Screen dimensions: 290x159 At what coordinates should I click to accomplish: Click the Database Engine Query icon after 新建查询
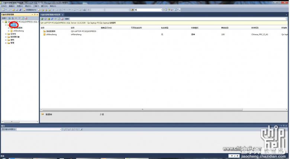point(39,10)
